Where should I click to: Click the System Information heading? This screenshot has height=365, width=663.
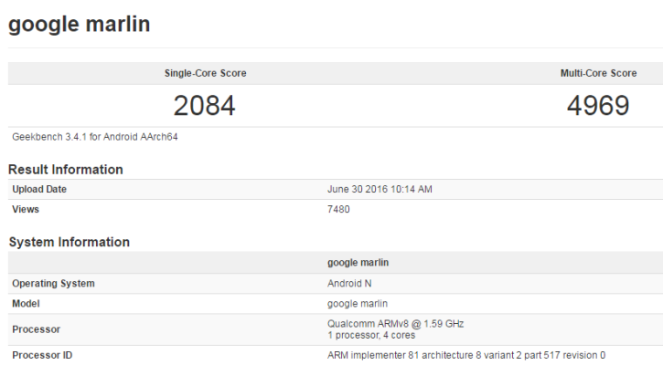[70, 242]
